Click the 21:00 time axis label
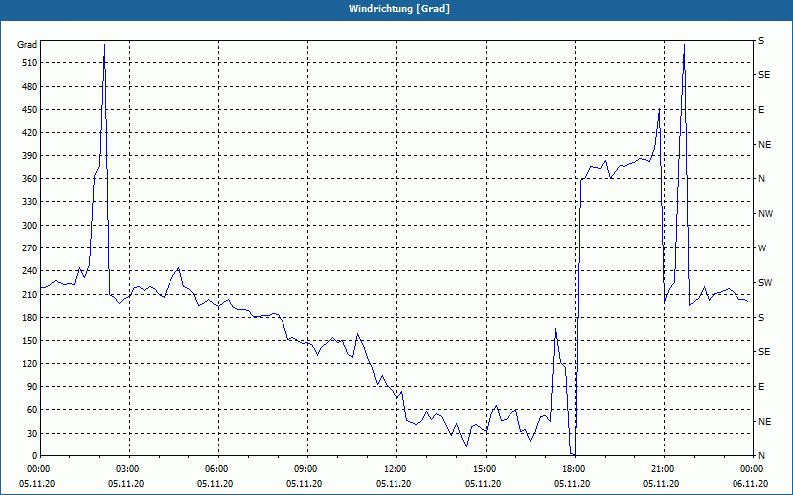 [661, 469]
